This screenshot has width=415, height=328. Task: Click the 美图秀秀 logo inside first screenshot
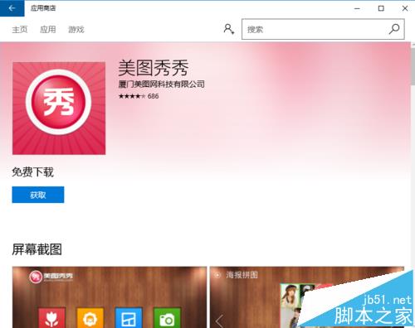click(51, 277)
